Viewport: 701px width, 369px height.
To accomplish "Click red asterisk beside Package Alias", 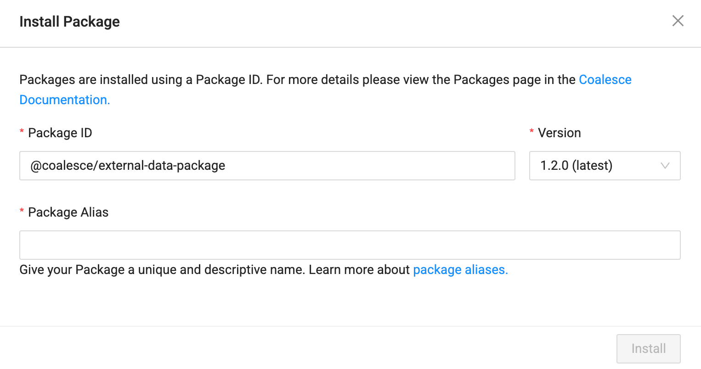I will (x=22, y=212).
